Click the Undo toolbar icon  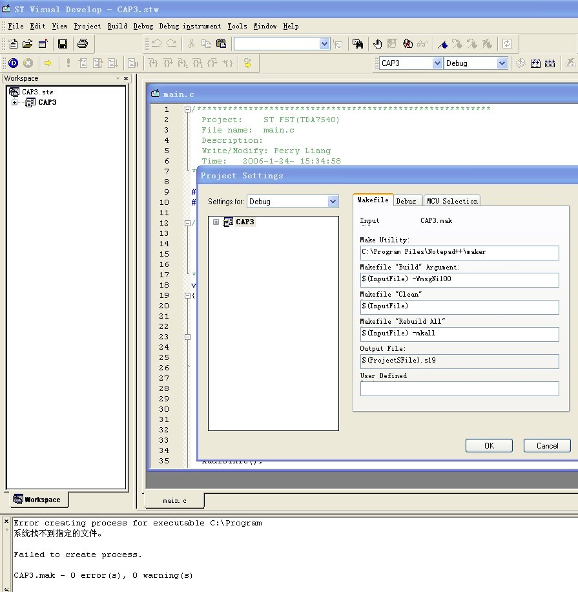(156, 44)
